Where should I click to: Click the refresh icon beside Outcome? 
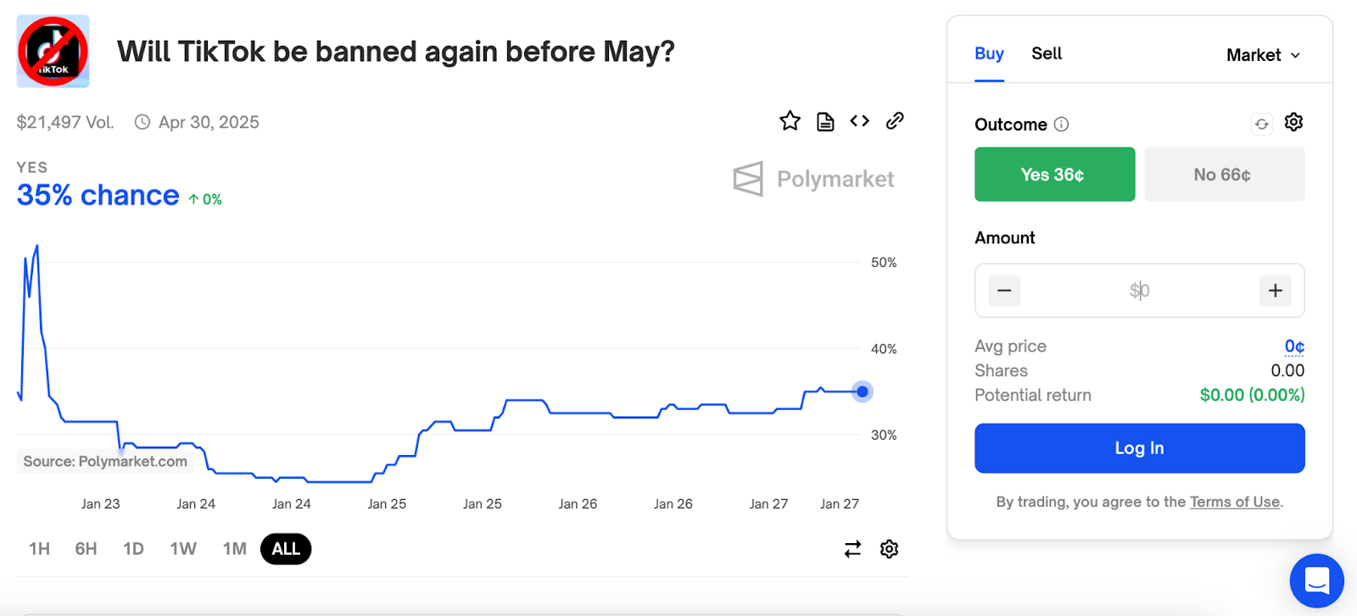(1261, 125)
